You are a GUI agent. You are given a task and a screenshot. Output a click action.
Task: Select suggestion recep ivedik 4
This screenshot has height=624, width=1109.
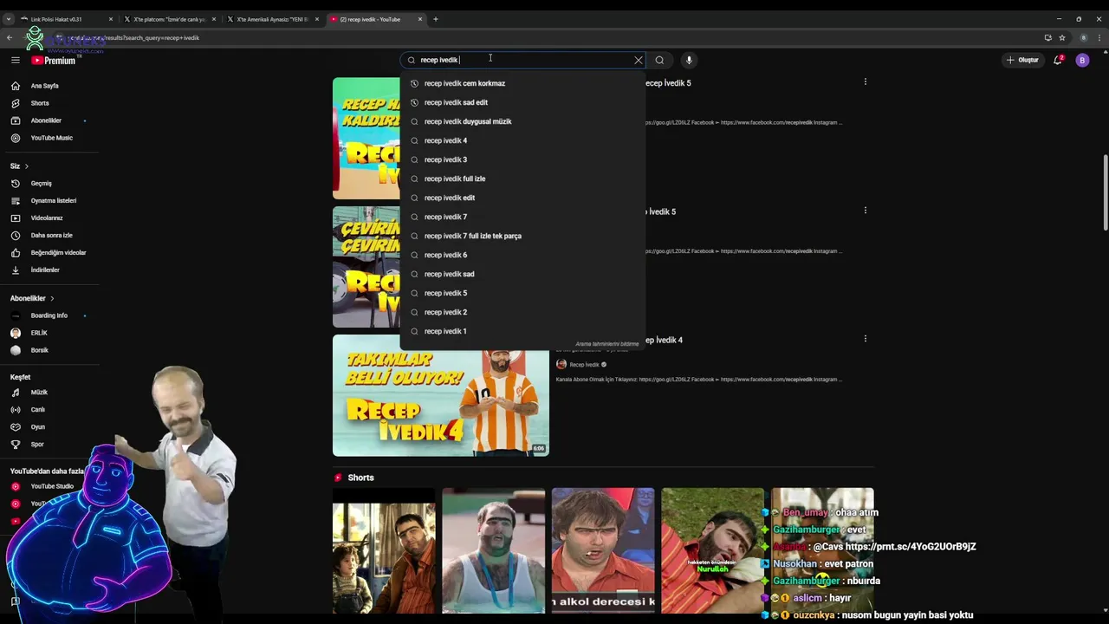pyautogui.click(x=522, y=140)
